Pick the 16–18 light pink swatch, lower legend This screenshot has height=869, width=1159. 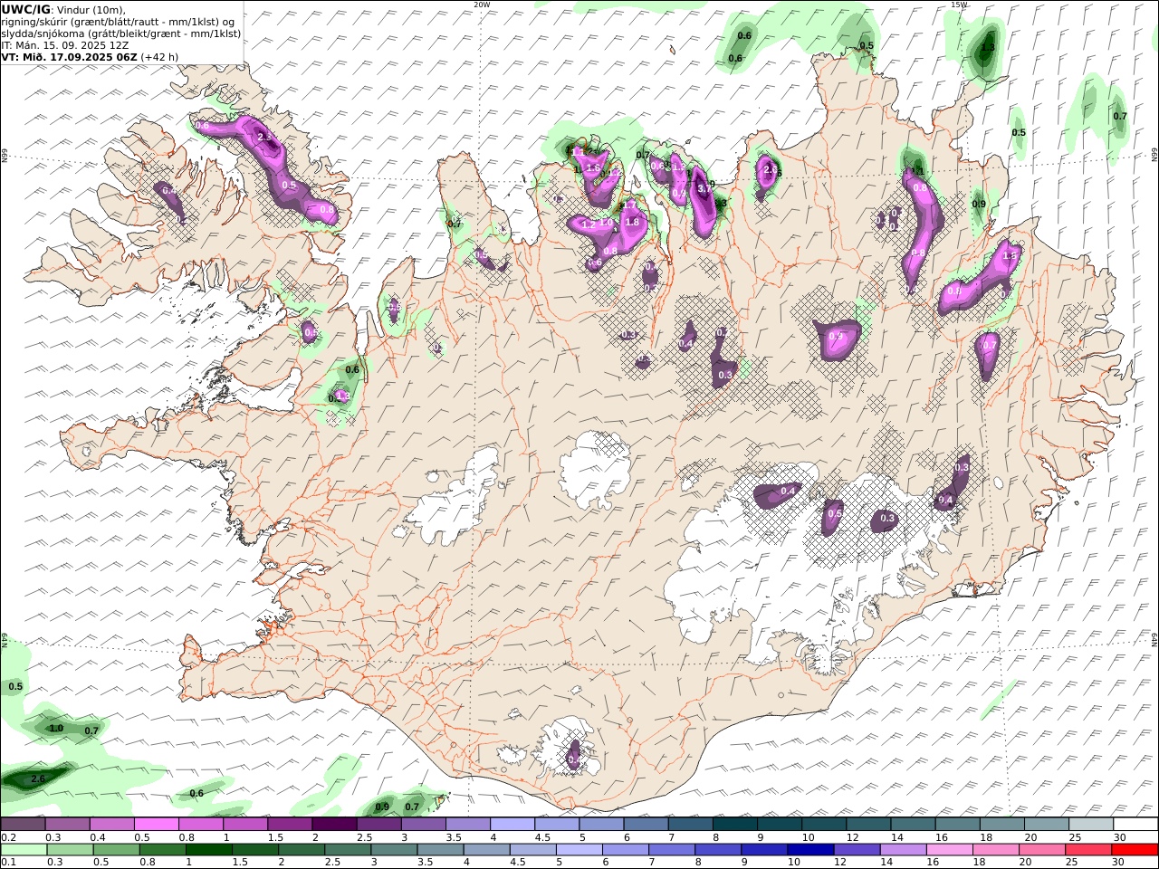[x=950, y=850]
